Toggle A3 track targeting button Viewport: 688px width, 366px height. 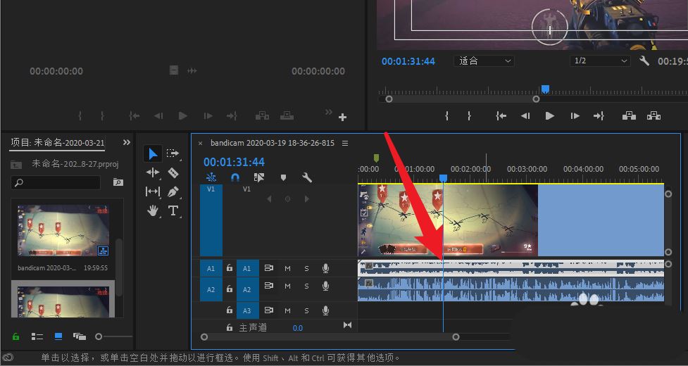point(247,310)
